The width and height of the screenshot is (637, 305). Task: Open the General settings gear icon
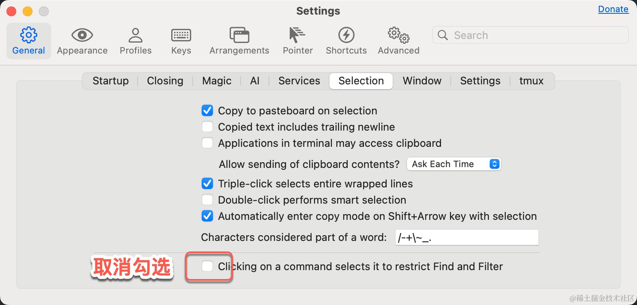(28, 35)
